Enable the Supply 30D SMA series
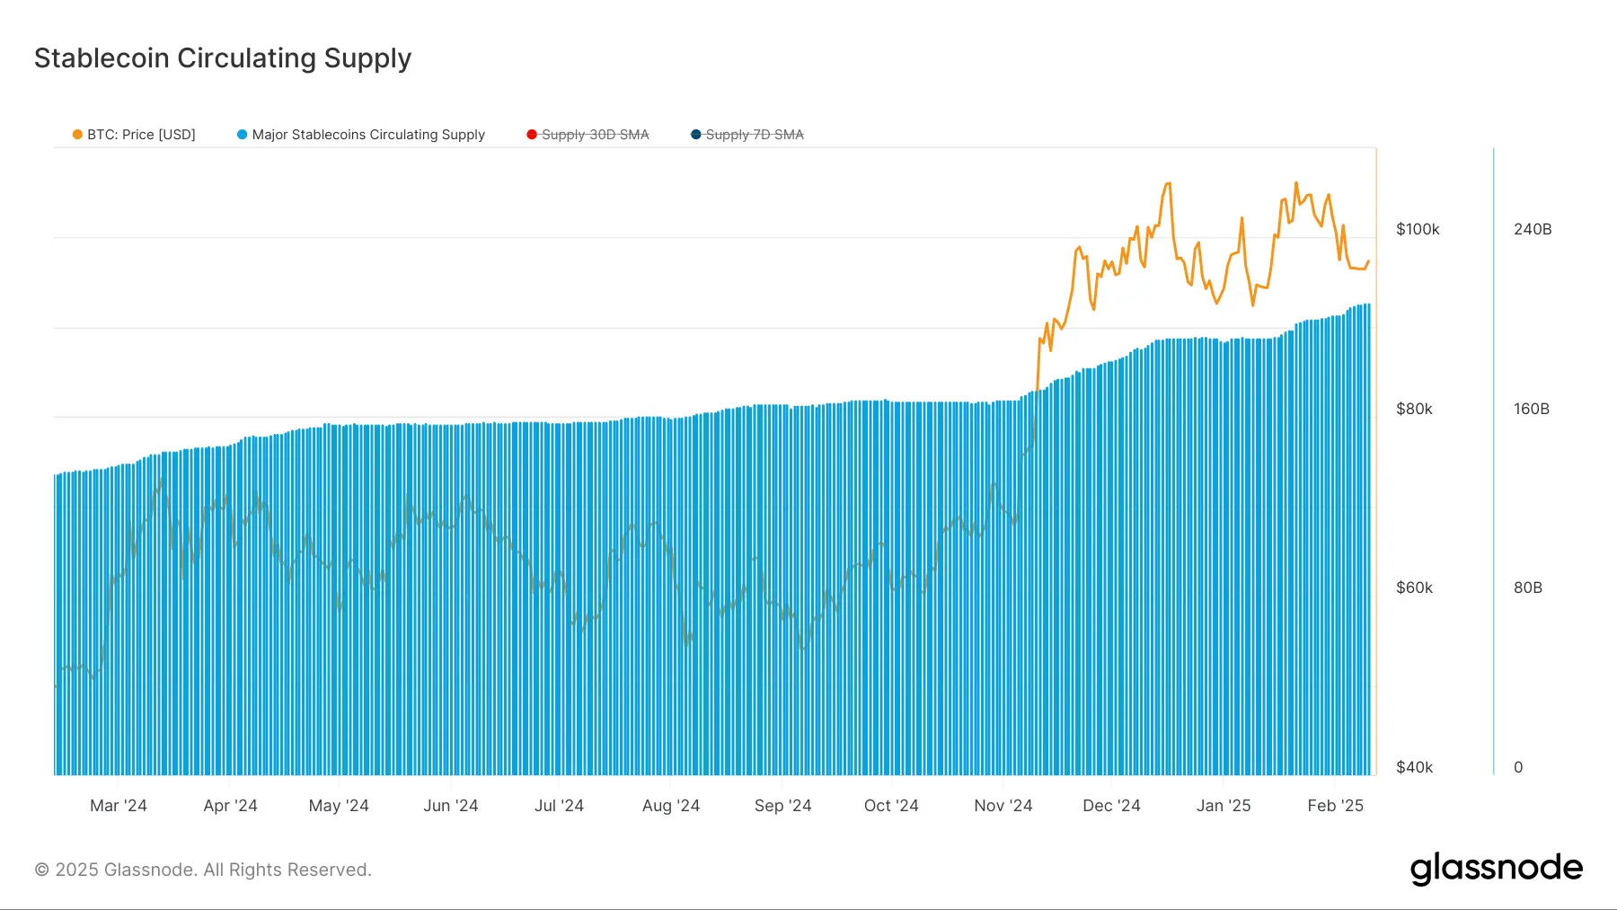 click(x=595, y=135)
